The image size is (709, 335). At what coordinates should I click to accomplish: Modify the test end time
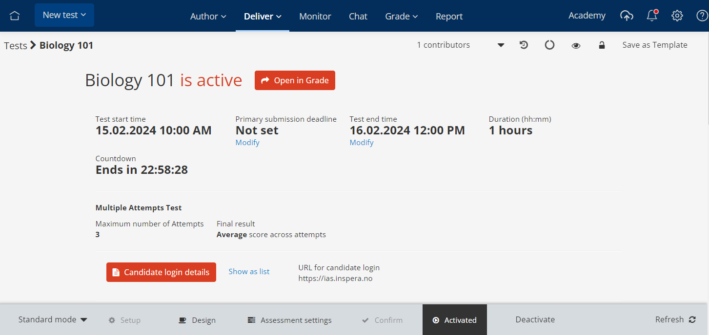[x=362, y=143]
